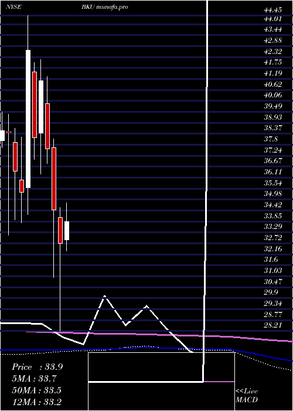Click the 12MA : 33.2 readout
Viewport: 293px width, 411px height.
coord(36,402)
